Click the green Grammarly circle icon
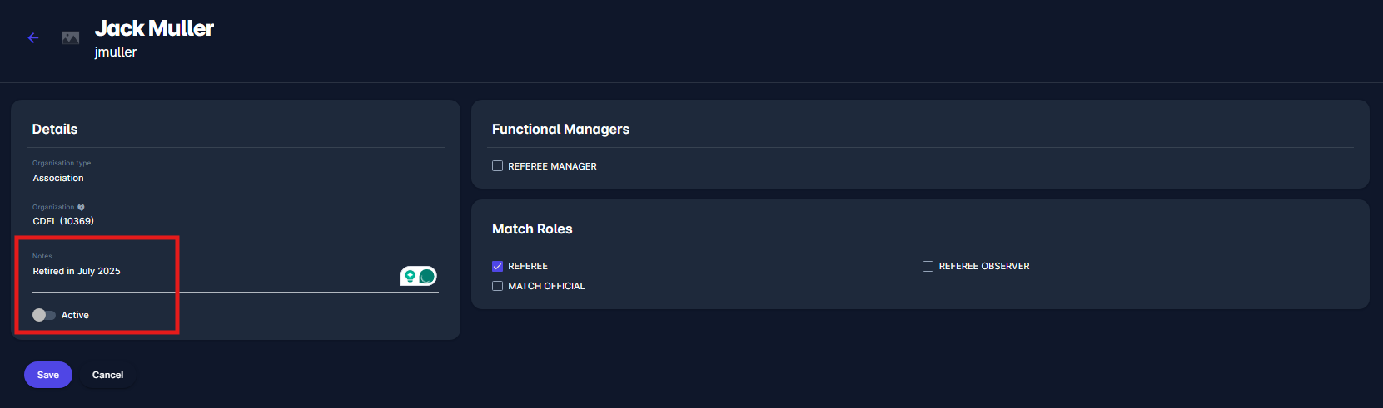This screenshot has height=408, width=1383. (x=427, y=276)
